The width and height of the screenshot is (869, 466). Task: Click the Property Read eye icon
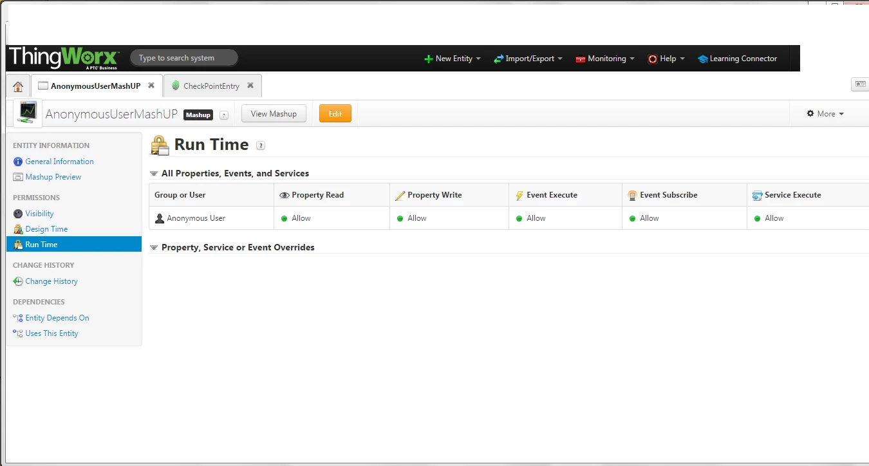[285, 195]
